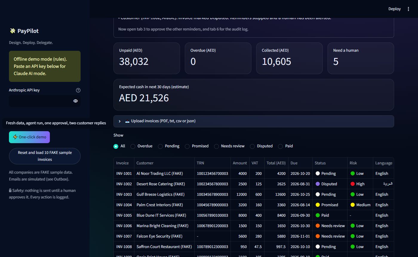Click TRN 100123456700003

coord(212,173)
